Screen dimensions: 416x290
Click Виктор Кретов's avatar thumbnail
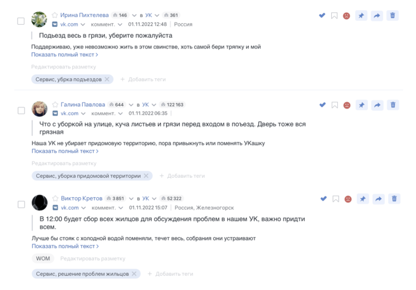(40, 203)
